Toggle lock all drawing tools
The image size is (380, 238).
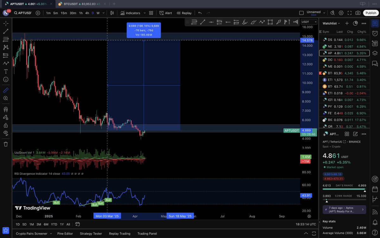pos(6,125)
